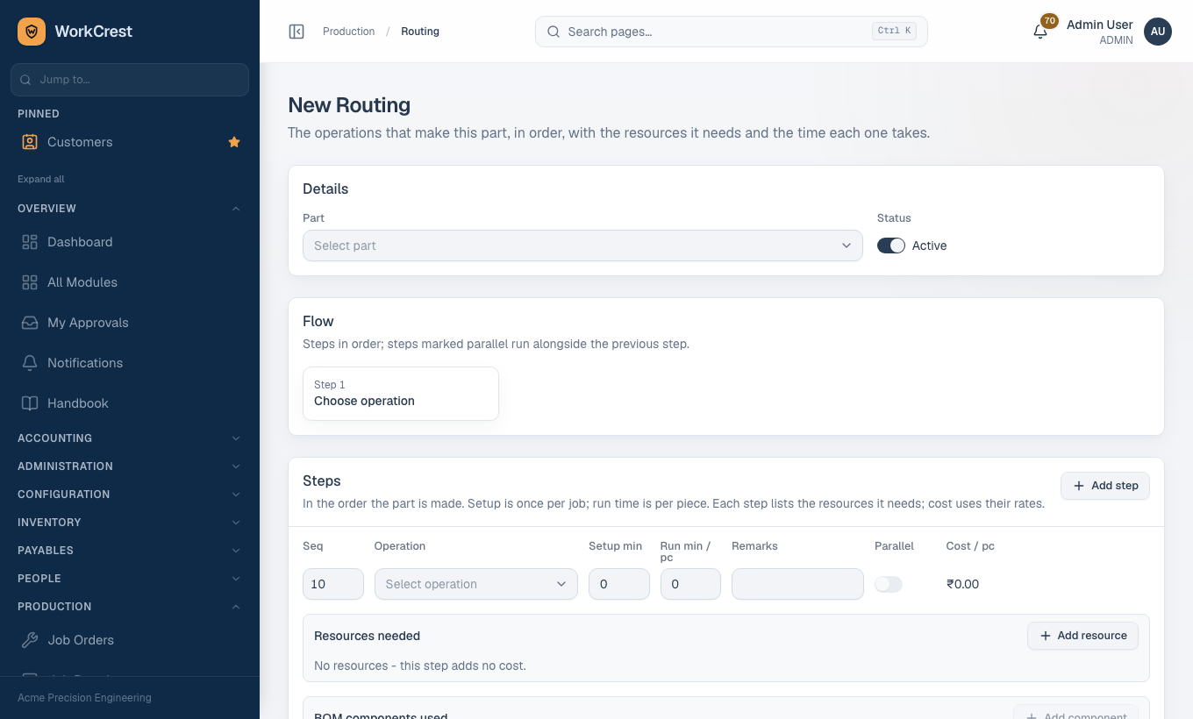Expand the People section
This screenshot has width=1193, height=719.
(130, 579)
